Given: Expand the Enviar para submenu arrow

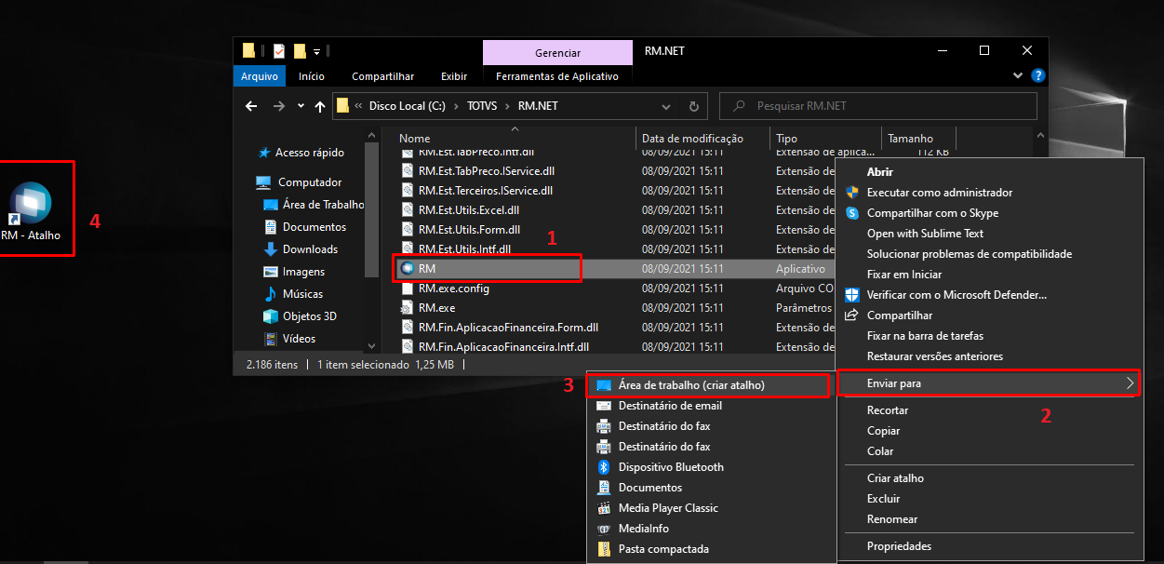Looking at the screenshot, I should (1130, 383).
